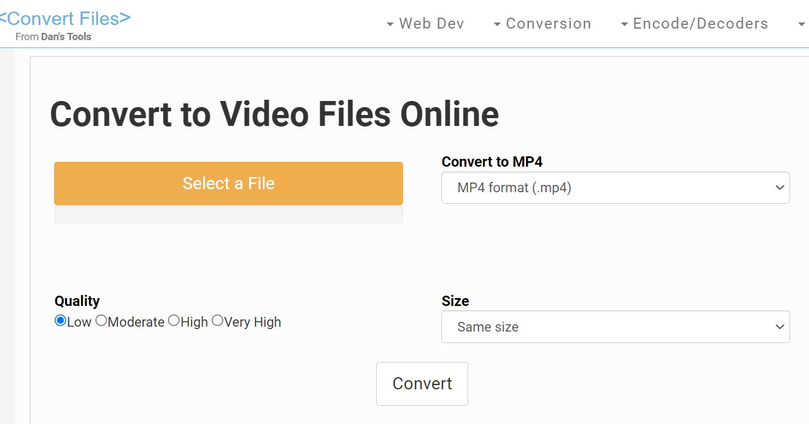
Task: Expand the Encode/Decoders menu
Action: tap(695, 24)
